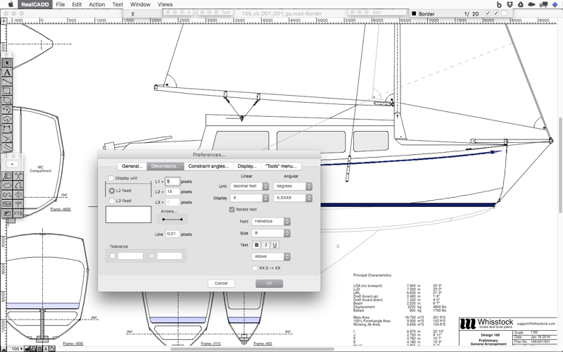Select the parallel lines tool
The image size is (563, 352).
(x=7, y=147)
